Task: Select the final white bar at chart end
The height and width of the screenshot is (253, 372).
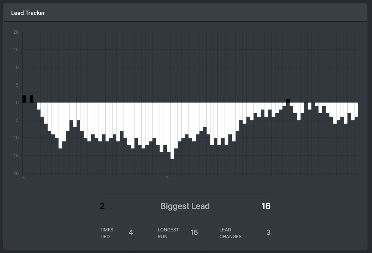Action: pyautogui.click(x=356, y=109)
